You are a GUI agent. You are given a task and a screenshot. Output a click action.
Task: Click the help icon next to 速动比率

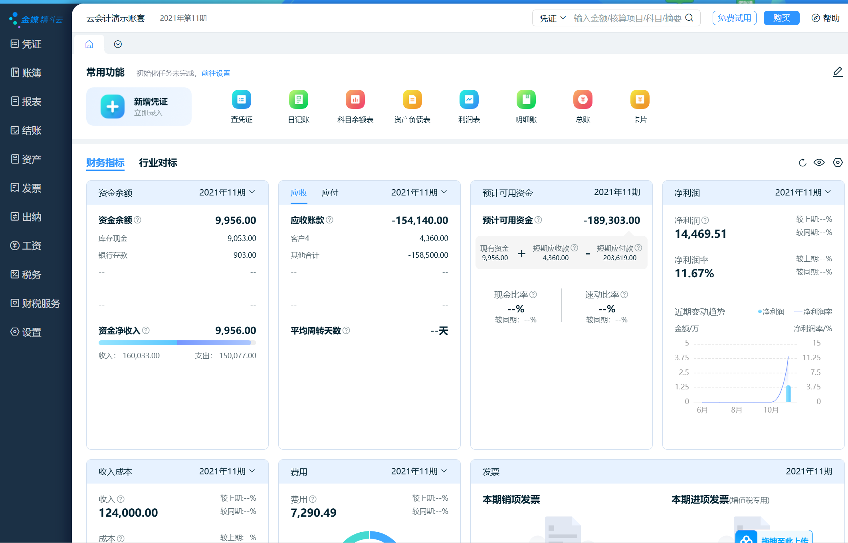(624, 294)
